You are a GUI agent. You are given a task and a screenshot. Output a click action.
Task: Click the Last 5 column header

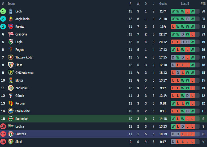185,4
